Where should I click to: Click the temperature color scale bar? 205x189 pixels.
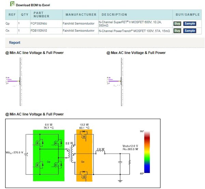click(147, 152)
